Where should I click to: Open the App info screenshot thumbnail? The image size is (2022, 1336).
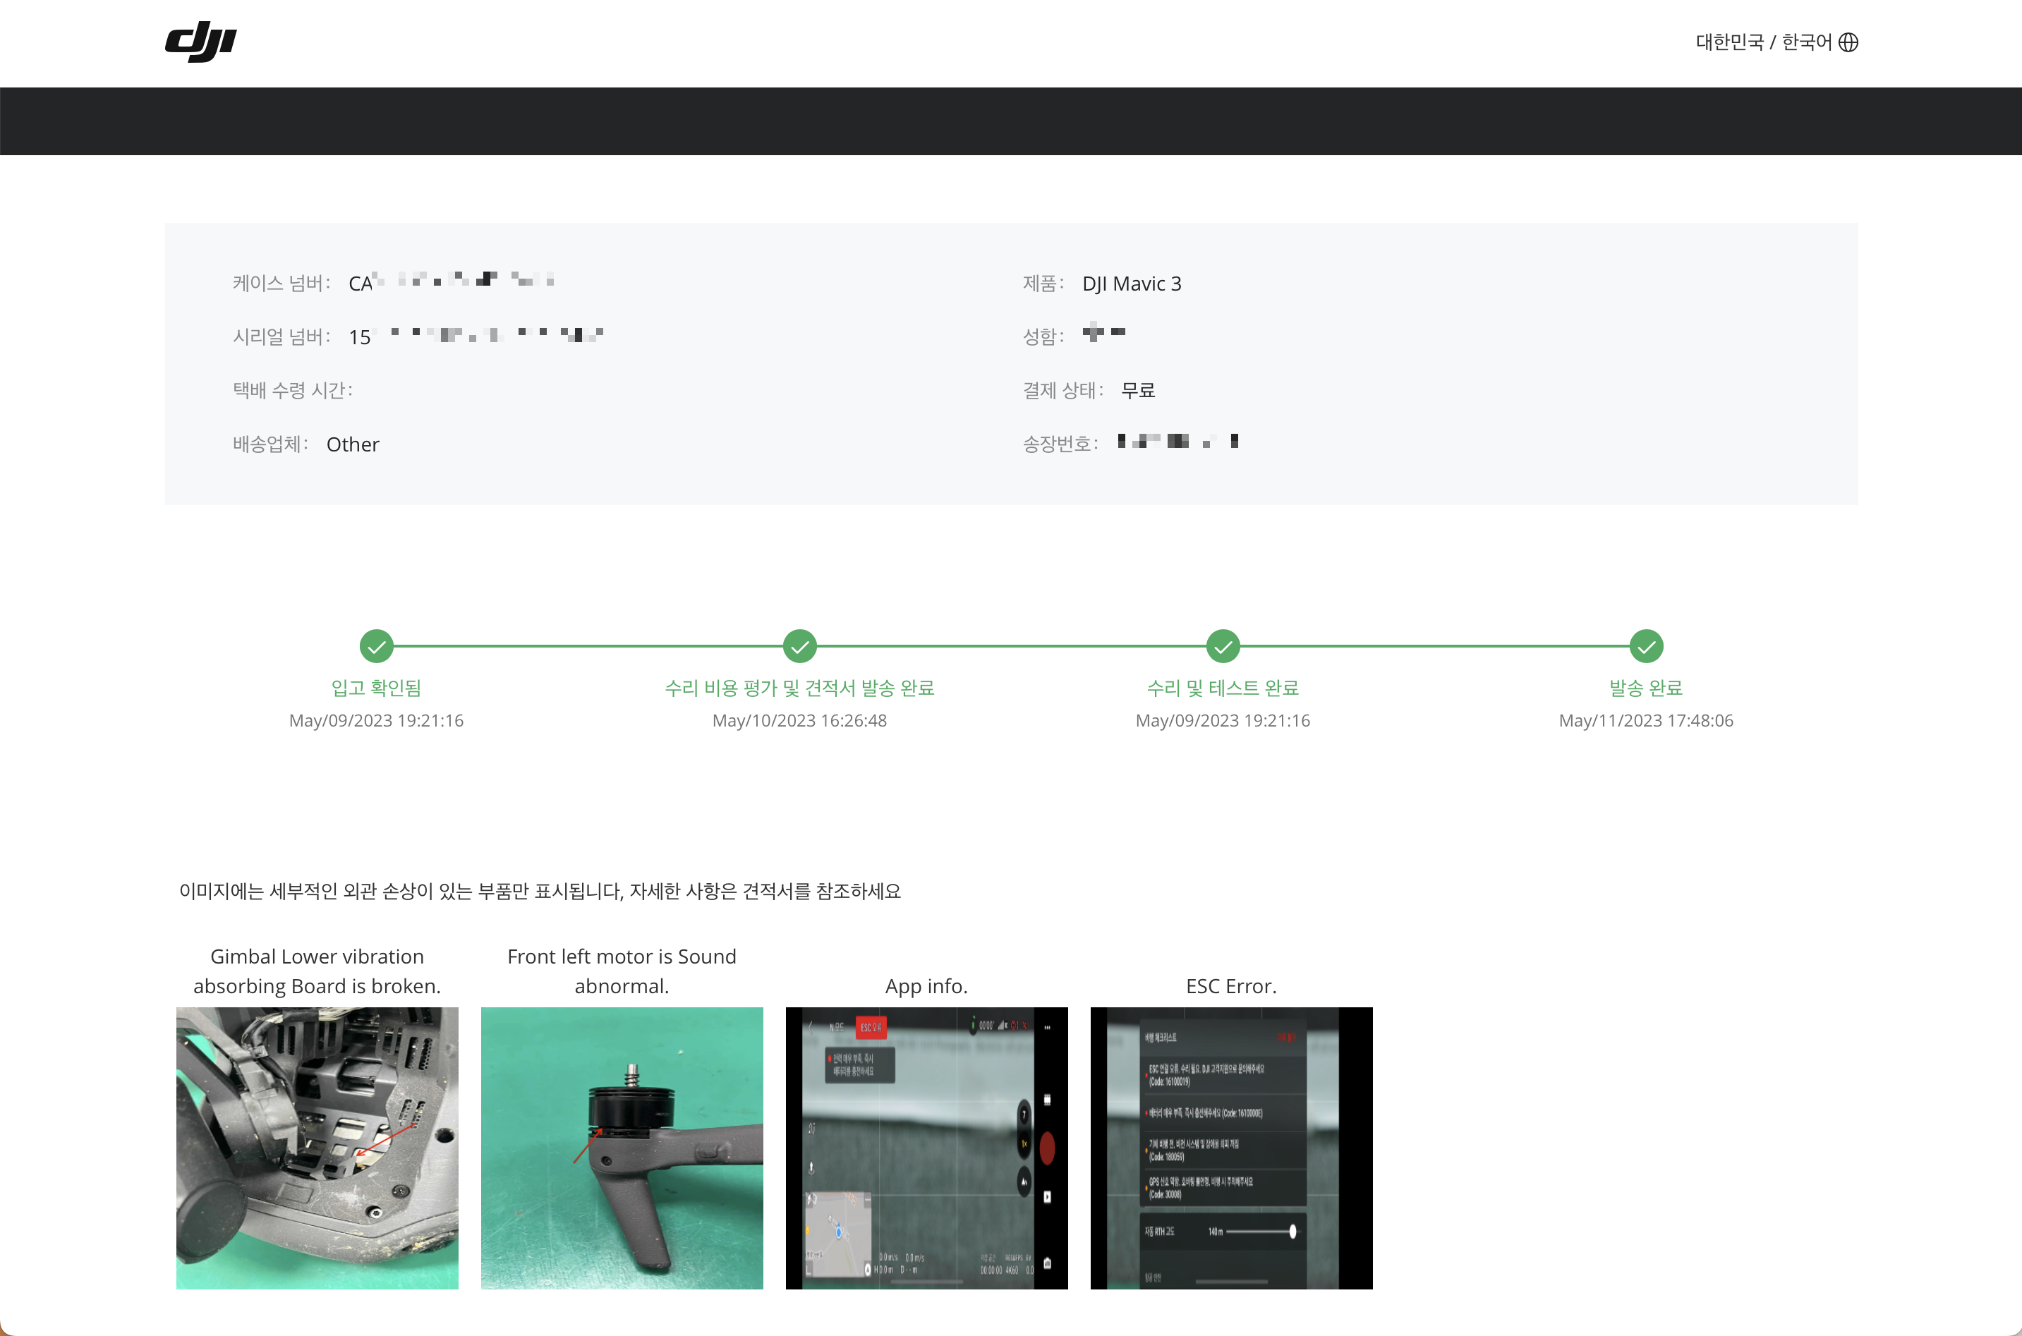(x=926, y=1148)
